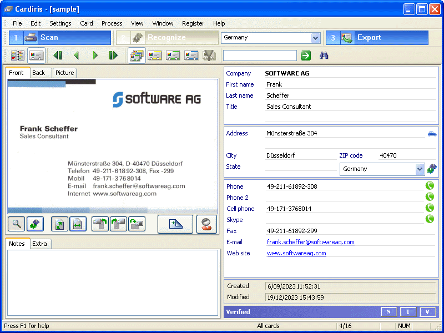The width and height of the screenshot is (444, 333).
Task: Click the toolbar search input field
Action: [260, 56]
